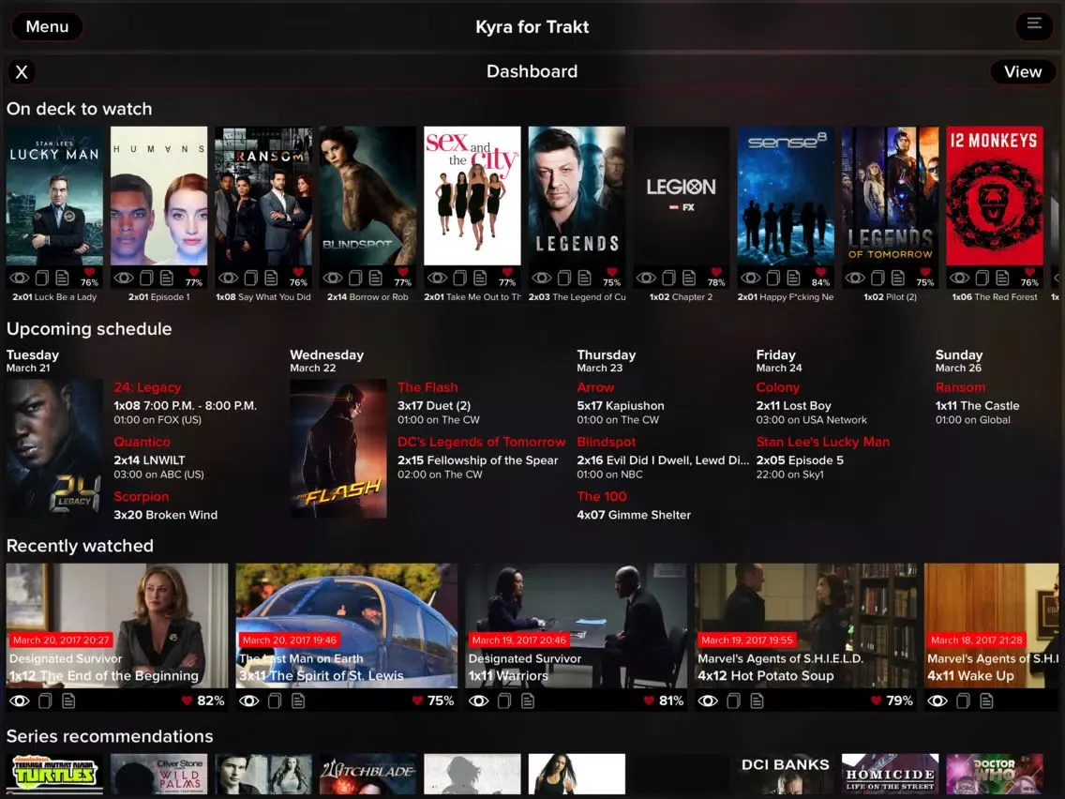Toggle watched eye under Humans poster
The width and height of the screenshot is (1065, 799).
pyautogui.click(x=124, y=278)
